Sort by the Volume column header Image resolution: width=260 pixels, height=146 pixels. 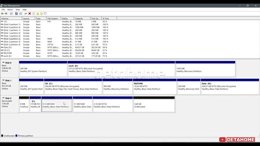11,18
